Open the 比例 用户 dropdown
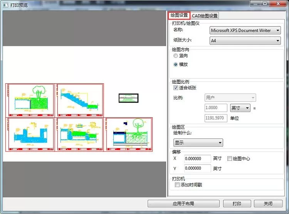The image size is (289, 214). (x=230, y=98)
